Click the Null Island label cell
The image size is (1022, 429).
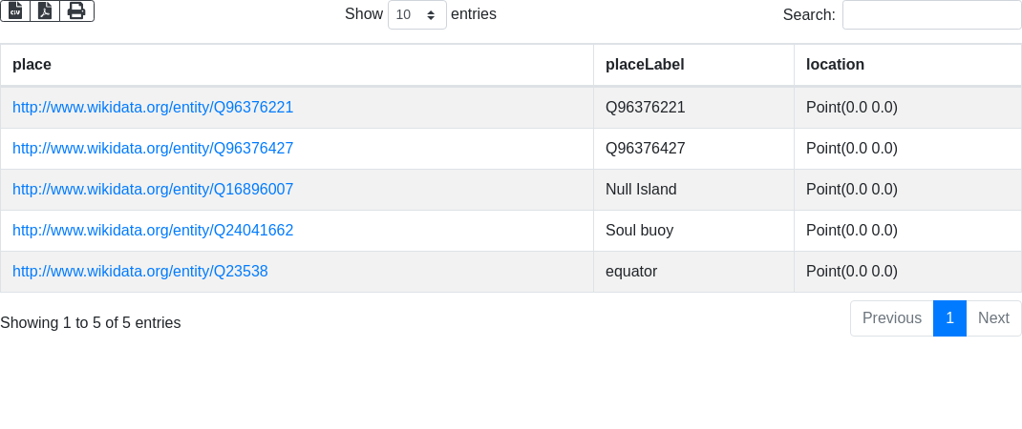641,190
